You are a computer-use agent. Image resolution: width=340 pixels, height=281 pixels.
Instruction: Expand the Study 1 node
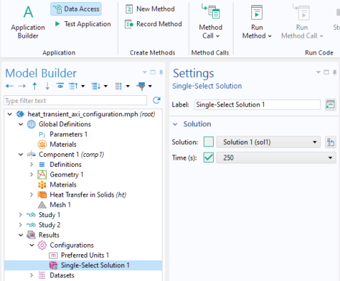coord(21,215)
